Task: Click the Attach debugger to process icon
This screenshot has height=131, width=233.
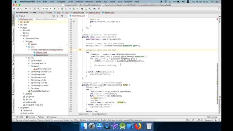Action: pos(74,9)
